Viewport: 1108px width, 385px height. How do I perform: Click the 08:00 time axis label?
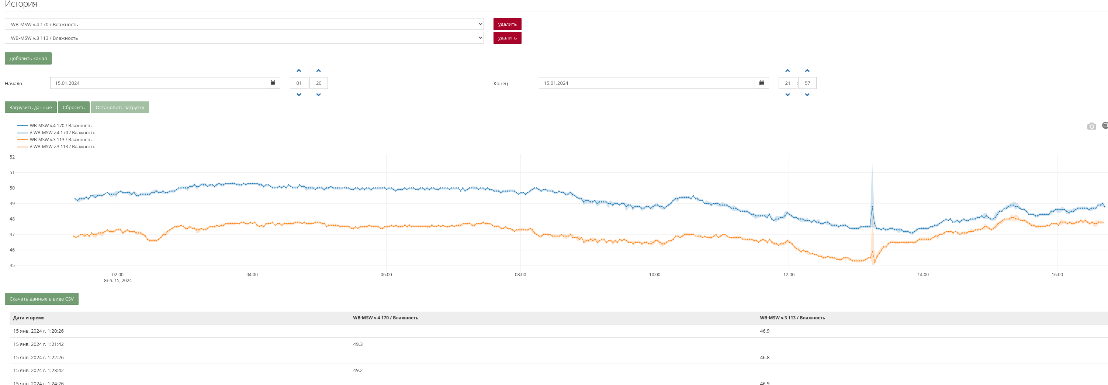(x=520, y=274)
